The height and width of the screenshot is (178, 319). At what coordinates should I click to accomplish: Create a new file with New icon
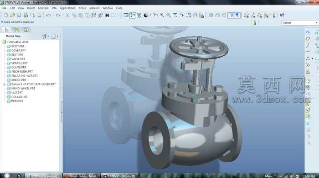6,15
